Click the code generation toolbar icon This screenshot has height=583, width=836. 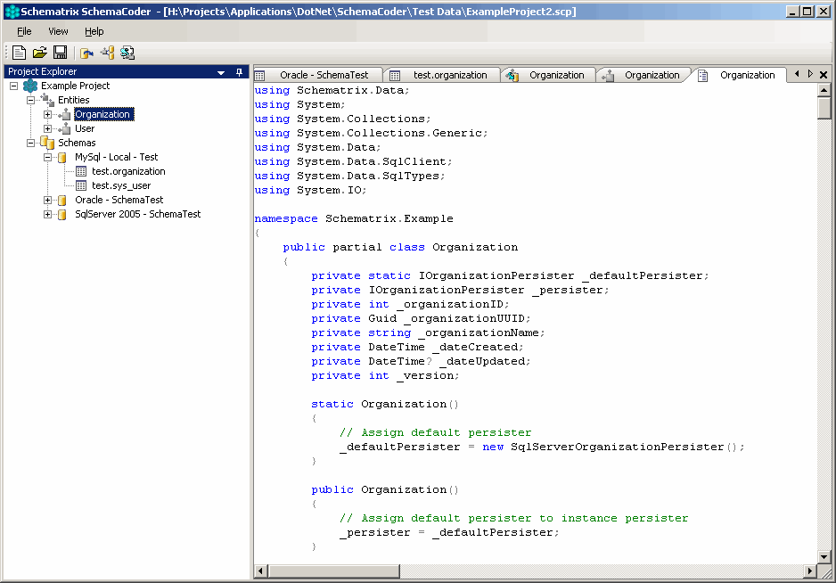[x=127, y=53]
